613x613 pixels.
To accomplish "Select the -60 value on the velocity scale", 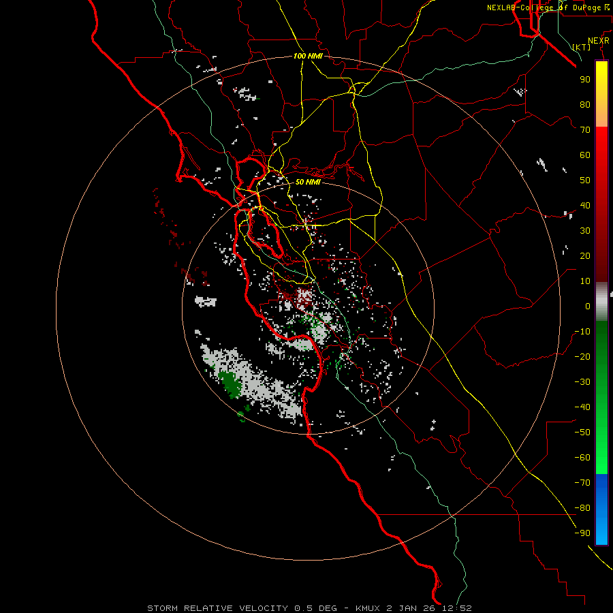I will [x=582, y=458].
